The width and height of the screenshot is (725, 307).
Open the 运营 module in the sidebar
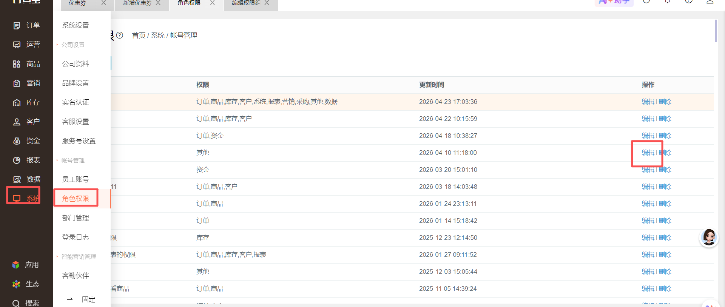(26, 45)
